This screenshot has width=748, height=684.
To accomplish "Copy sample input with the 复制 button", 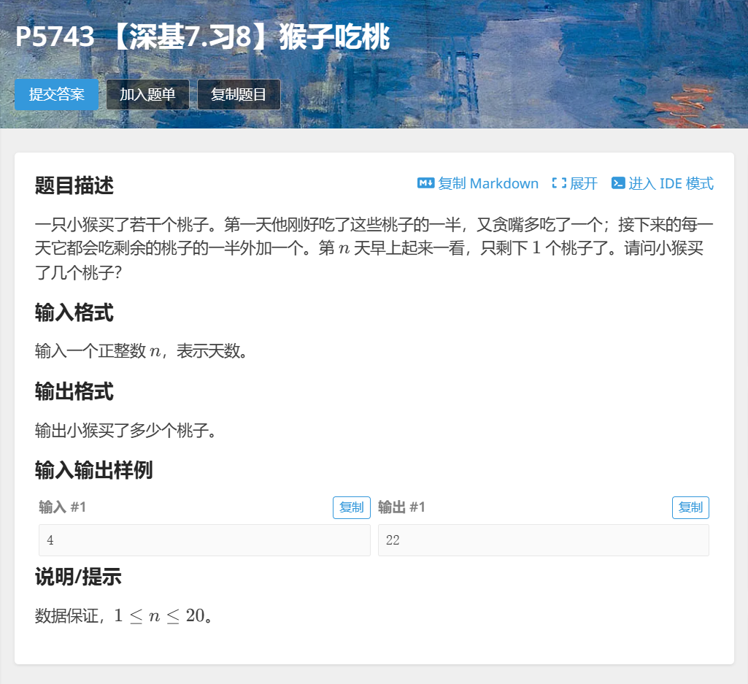I will tap(352, 507).
